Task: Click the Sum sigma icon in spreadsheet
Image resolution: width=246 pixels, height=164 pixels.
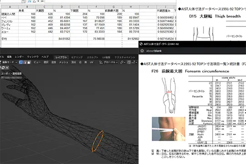Action: point(34,1)
